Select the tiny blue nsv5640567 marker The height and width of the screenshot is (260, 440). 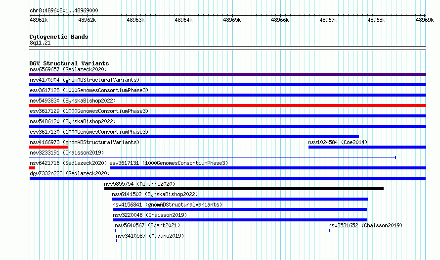click(116, 230)
